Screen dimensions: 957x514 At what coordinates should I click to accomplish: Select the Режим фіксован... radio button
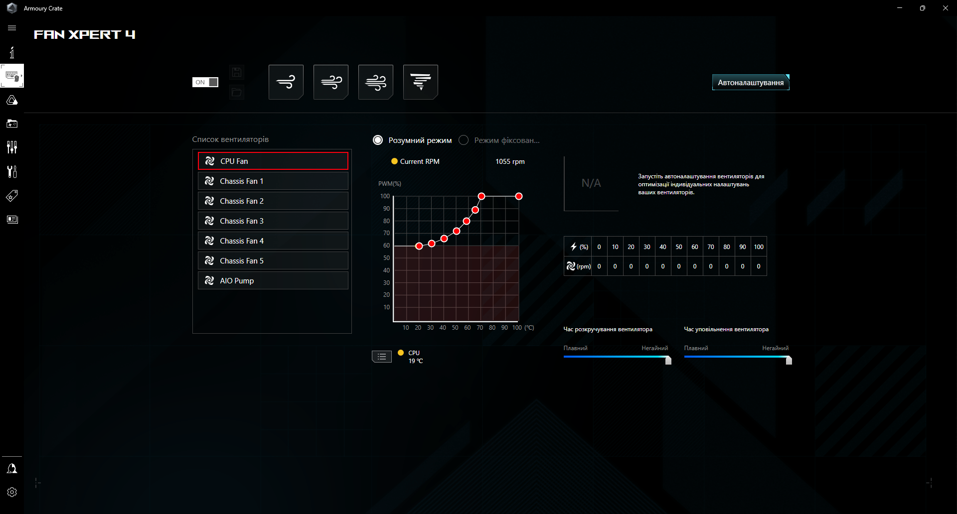[x=464, y=140]
